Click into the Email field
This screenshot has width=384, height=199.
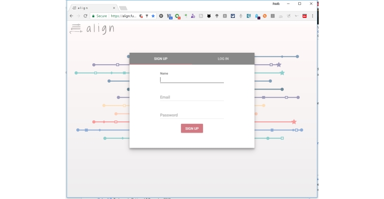coord(192,97)
